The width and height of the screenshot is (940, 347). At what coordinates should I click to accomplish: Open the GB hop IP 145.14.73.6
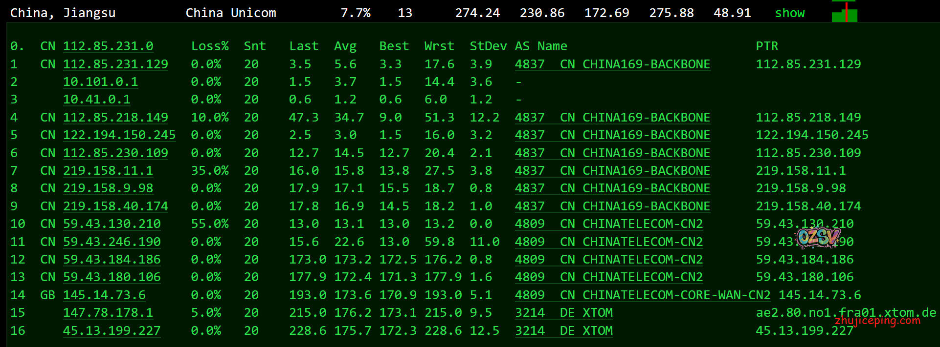click(x=104, y=295)
